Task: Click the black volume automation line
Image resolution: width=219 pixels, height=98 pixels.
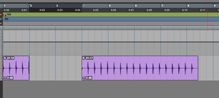Action: (x=111, y=42)
